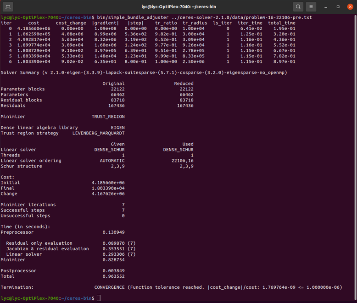
Task: Click tr_radius value 2.50e+06
Action: pyautogui.click(x=194, y=62)
